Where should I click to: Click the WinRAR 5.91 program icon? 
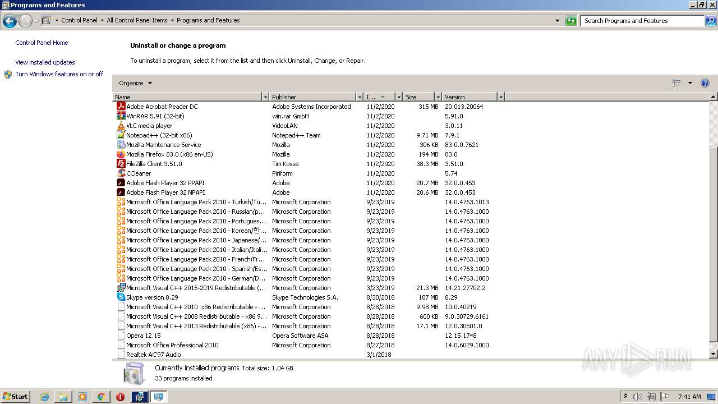[121, 116]
